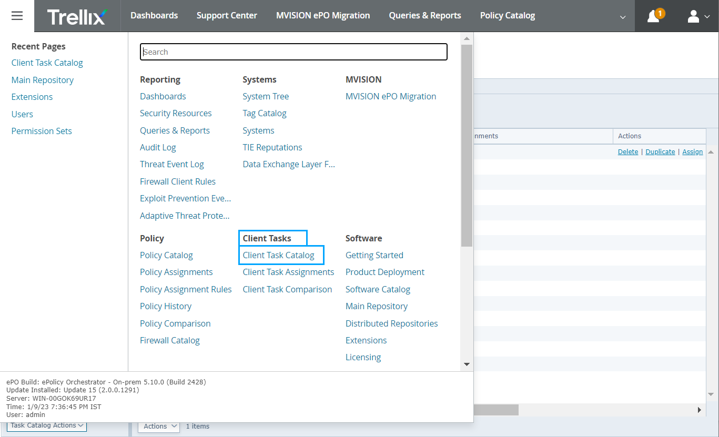Open System Tree under Systems
Image resolution: width=719 pixels, height=437 pixels.
pos(266,96)
